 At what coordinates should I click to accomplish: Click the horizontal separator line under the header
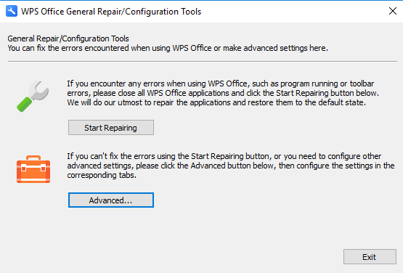[x=203, y=62]
